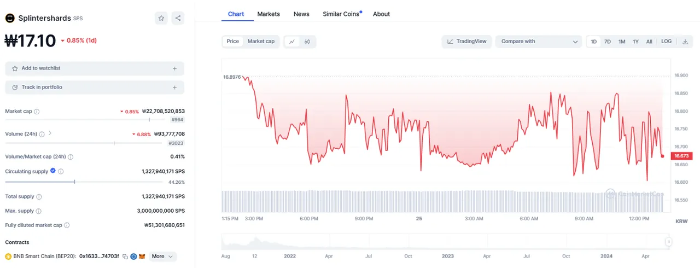The image size is (700, 268).
Task: Toggle LOG scale on the chart
Action: coord(666,42)
